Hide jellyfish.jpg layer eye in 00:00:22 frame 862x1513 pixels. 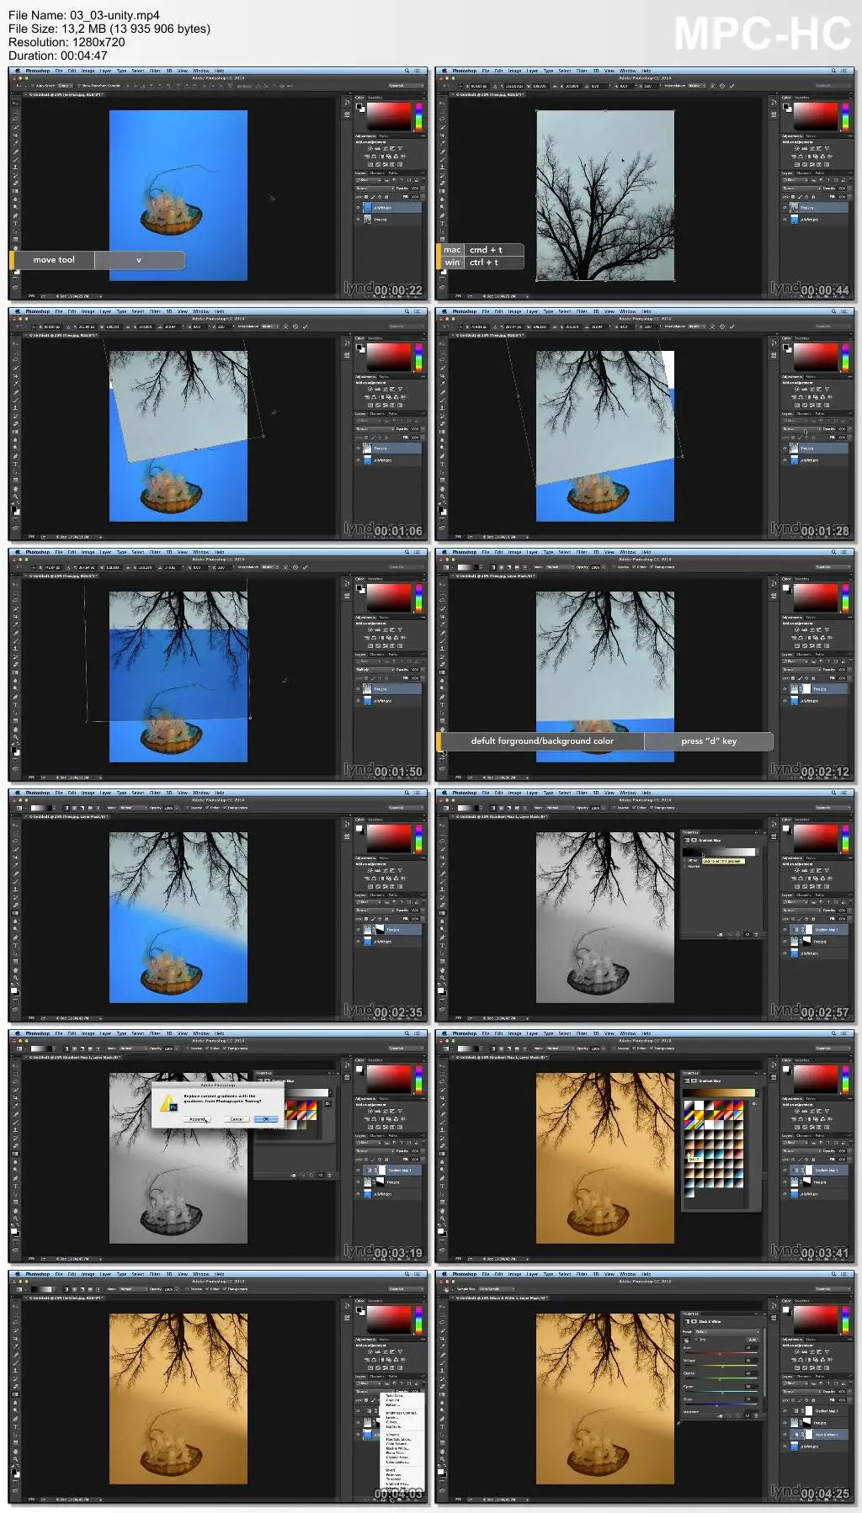pos(358,208)
